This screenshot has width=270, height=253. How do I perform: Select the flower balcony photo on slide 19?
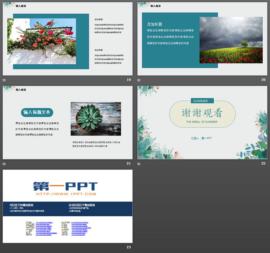pyautogui.click(x=42, y=41)
